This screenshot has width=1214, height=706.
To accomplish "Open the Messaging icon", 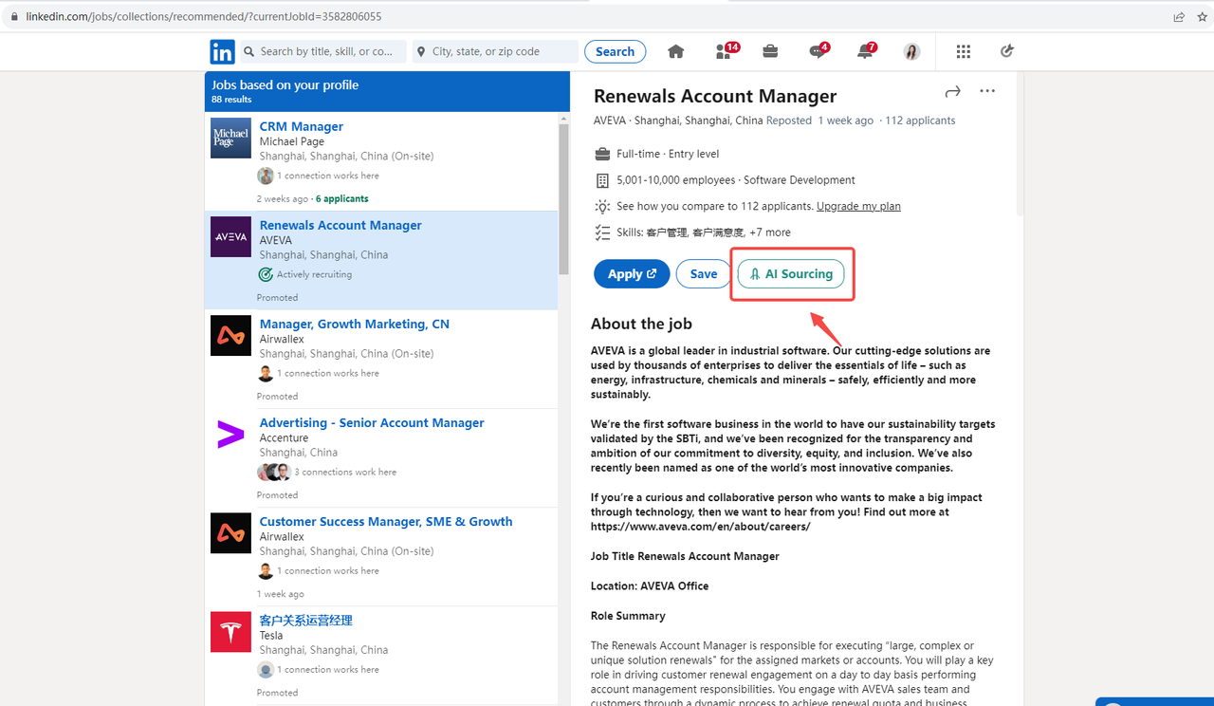I will point(818,51).
